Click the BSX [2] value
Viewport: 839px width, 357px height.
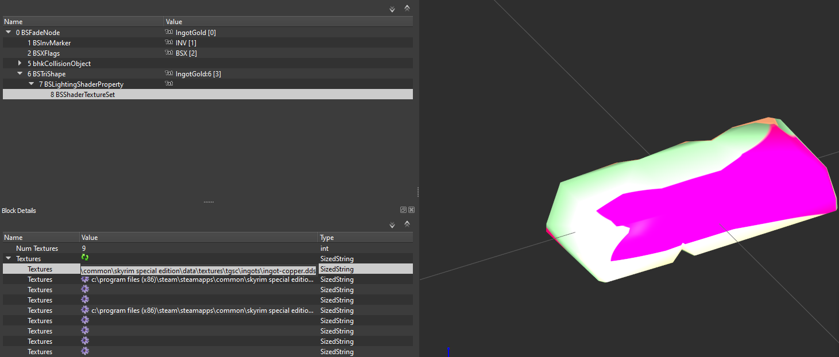[186, 53]
